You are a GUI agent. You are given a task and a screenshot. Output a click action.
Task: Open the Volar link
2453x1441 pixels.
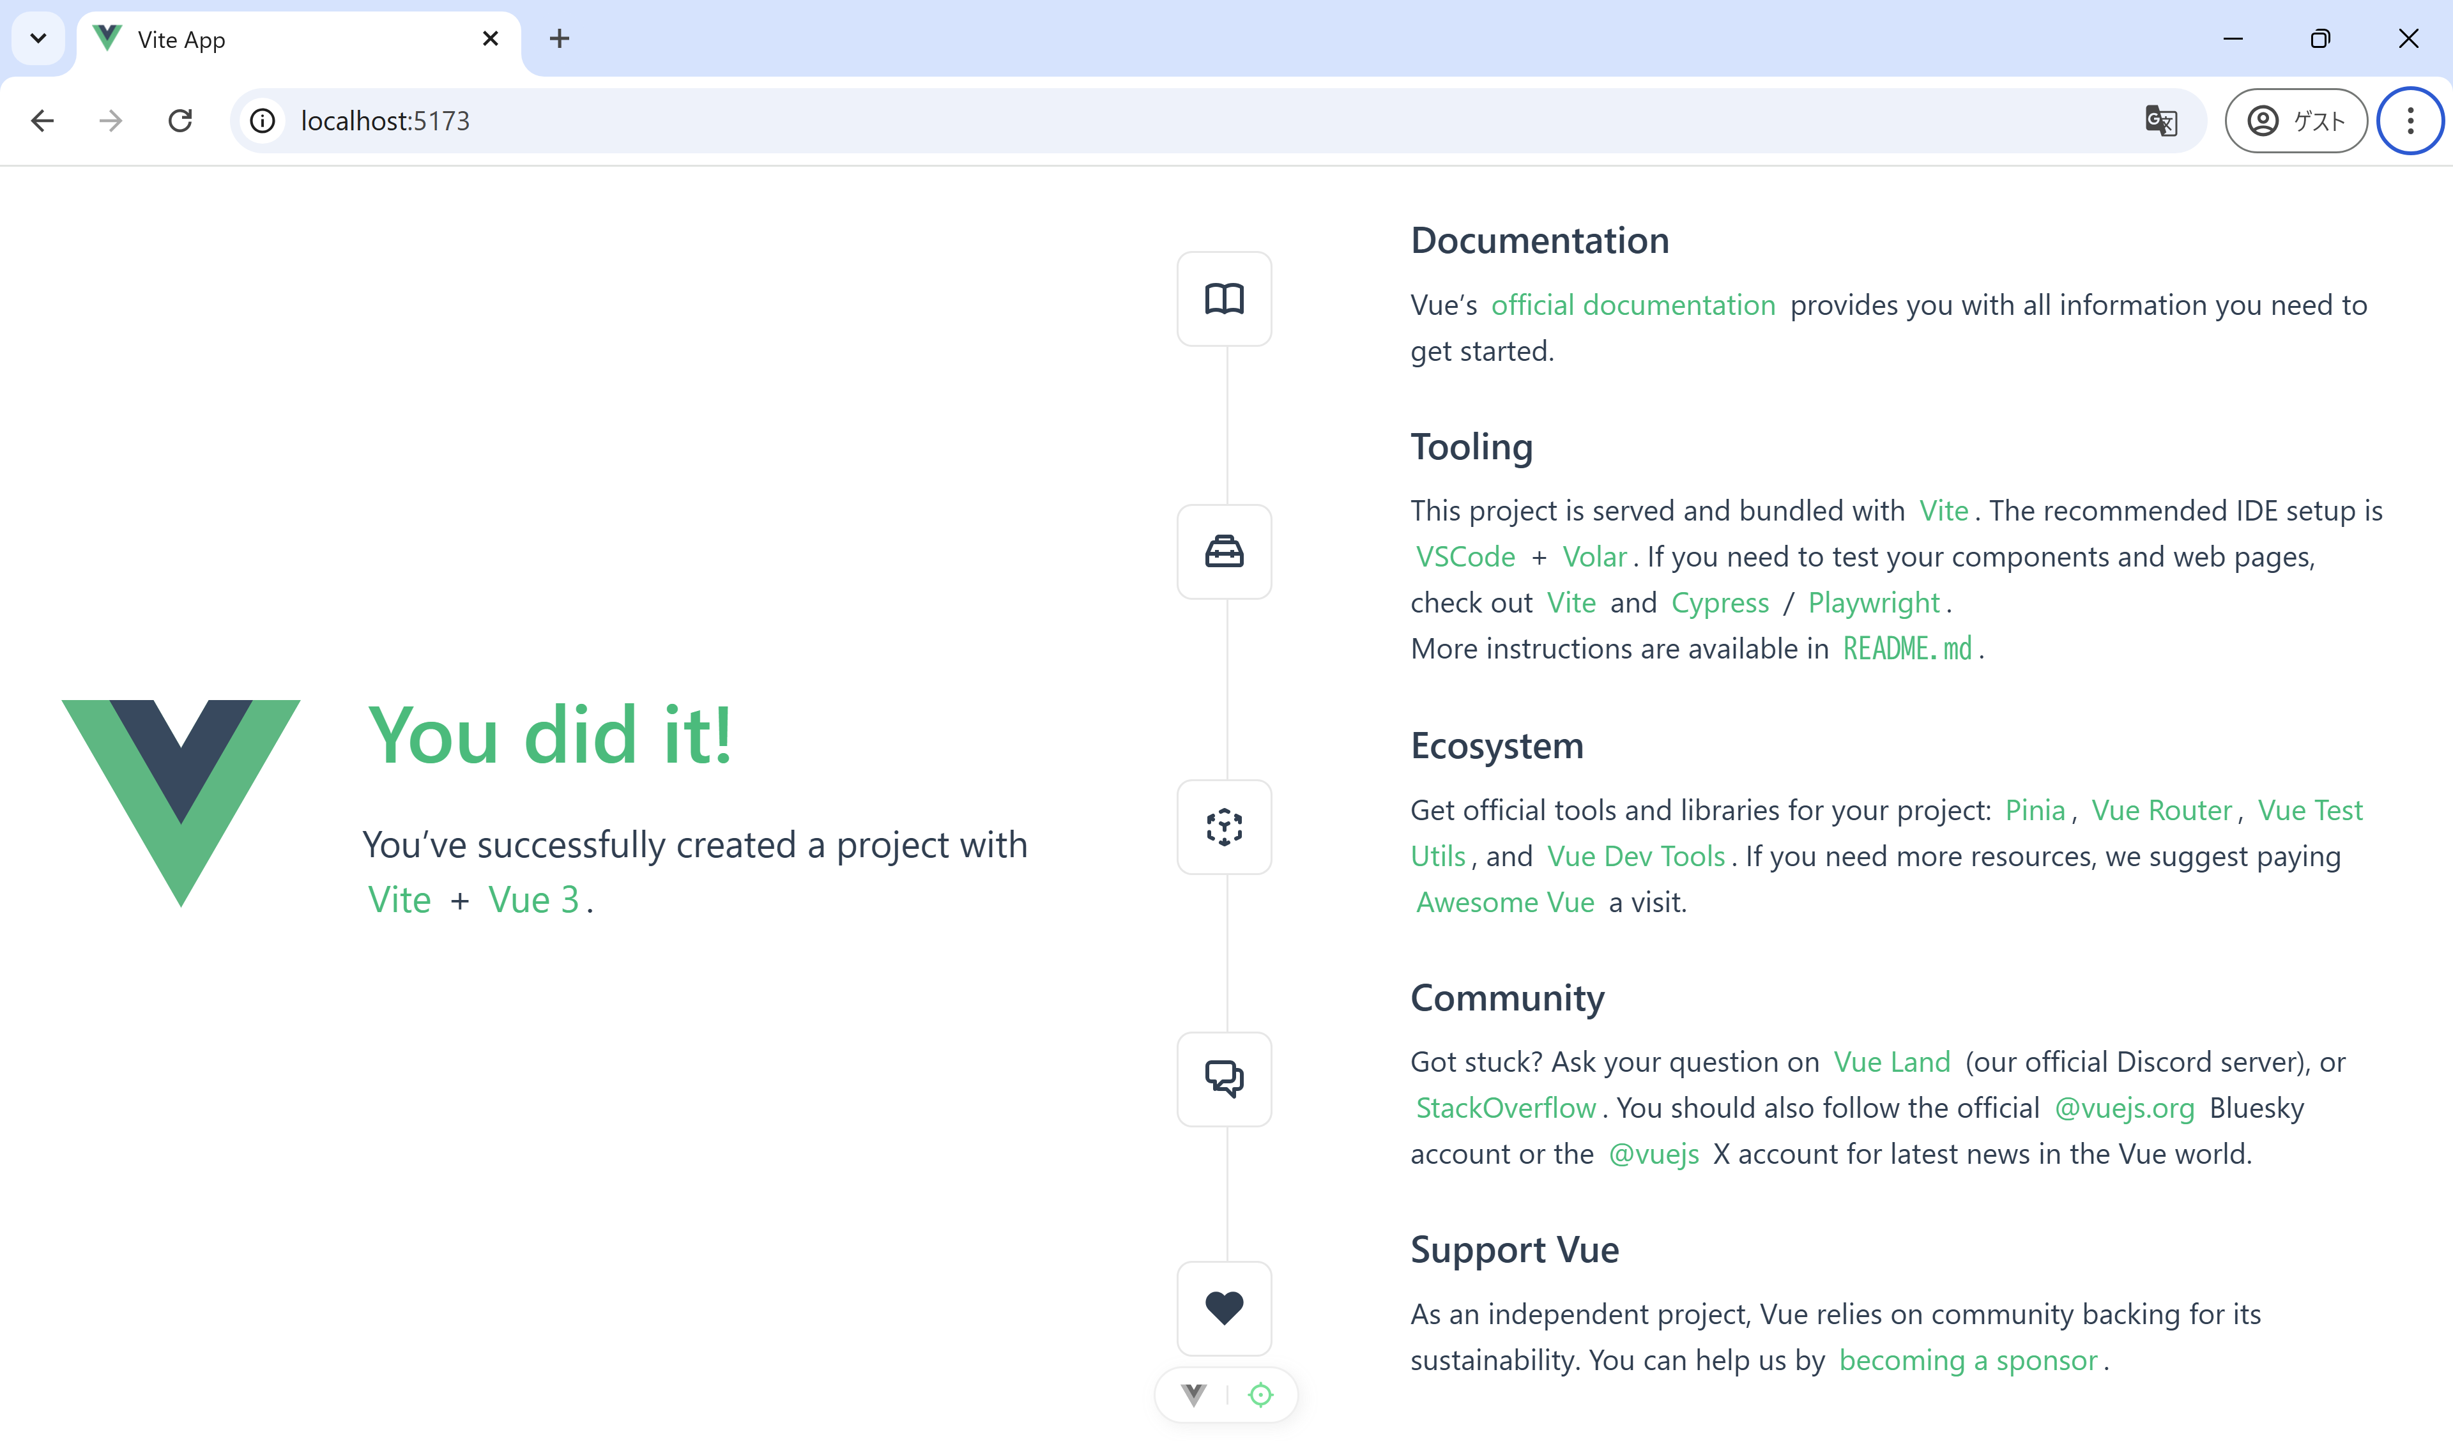(x=1594, y=556)
